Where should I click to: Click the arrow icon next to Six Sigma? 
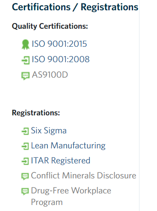pos(25,131)
